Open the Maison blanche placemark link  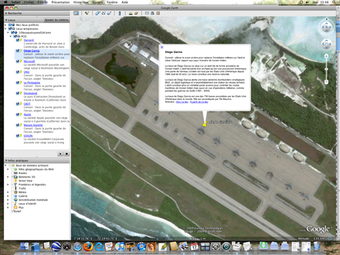point(33,125)
